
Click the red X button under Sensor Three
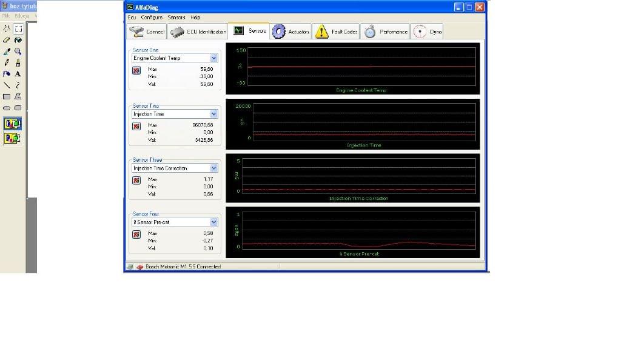click(136, 181)
